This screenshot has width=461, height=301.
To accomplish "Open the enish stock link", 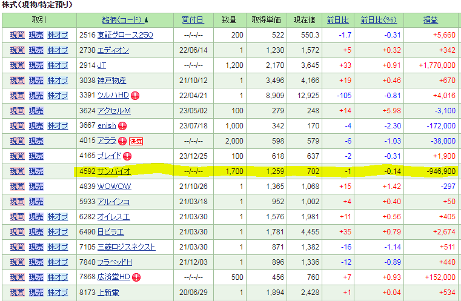I will (107, 126).
